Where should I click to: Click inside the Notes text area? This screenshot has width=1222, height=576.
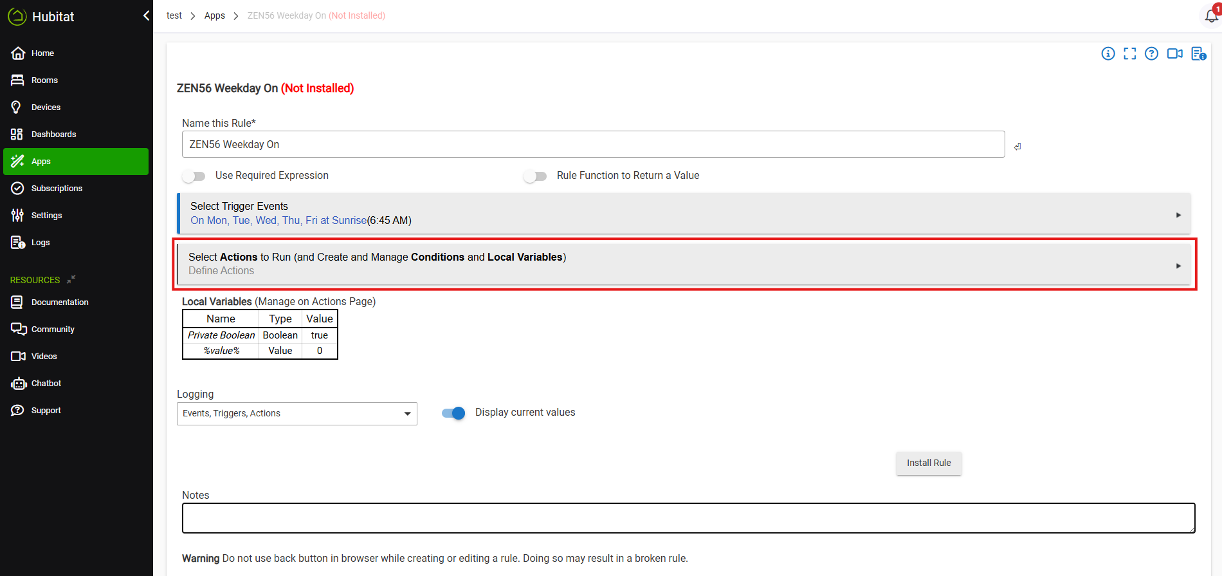point(688,518)
